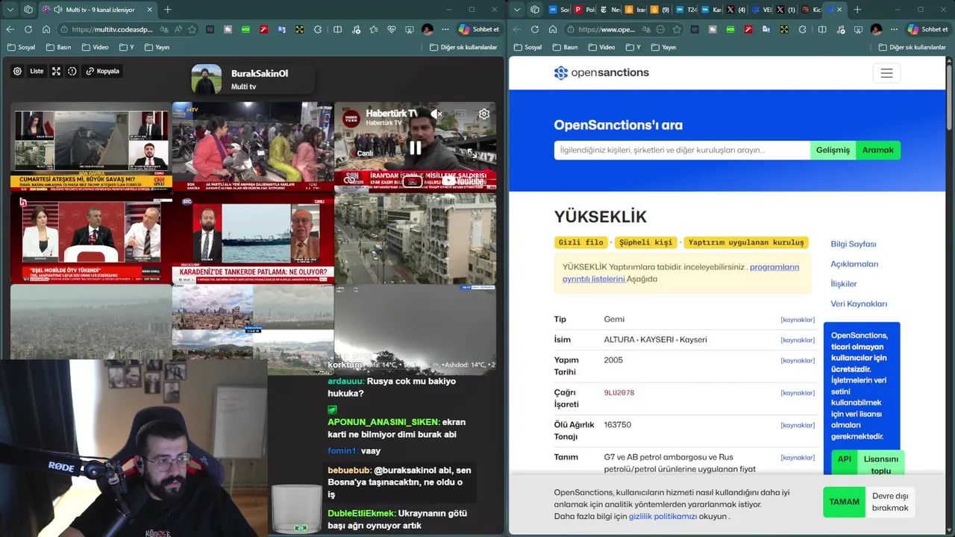Jump to Açıklamaları section
This screenshot has height=537, width=955.
point(854,264)
